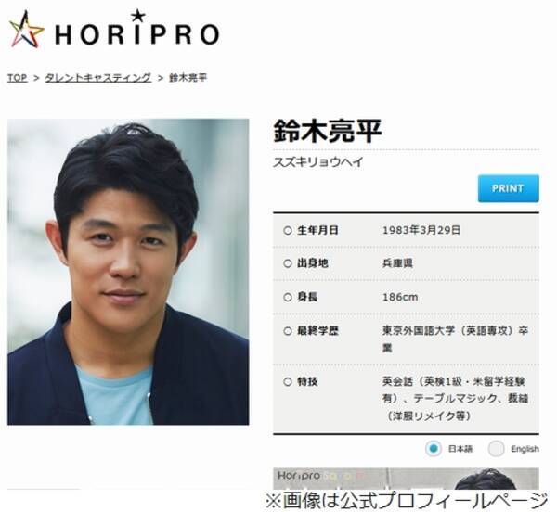The height and width of the screenshot is (512, 557).
Task: Click the 鈴木亮平 breadcrumb item
Action: coord(188,78)
